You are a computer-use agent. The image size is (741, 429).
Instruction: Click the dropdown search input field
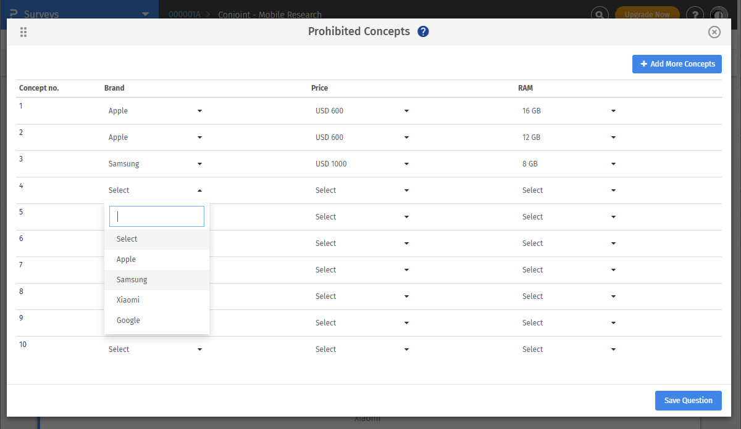(x=157, y=216)
